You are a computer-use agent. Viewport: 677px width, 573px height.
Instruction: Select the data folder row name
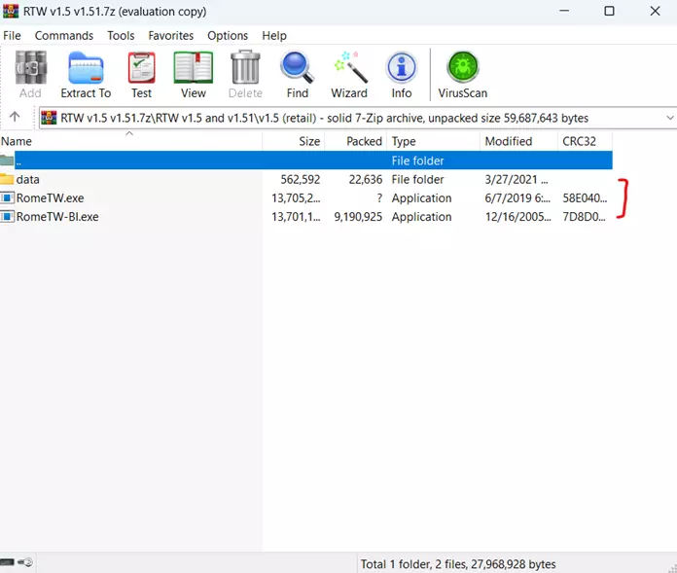click(x=28, y=179)
